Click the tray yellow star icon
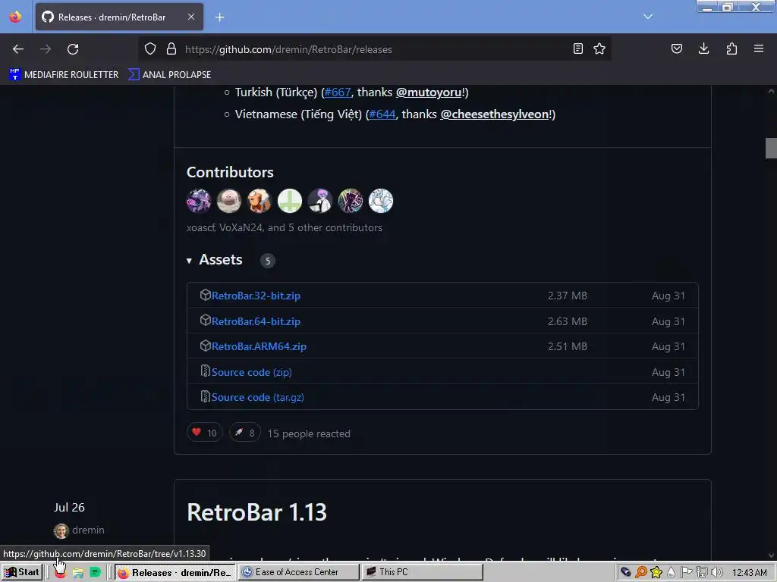 pyautogui.click(x=656, y=573)
